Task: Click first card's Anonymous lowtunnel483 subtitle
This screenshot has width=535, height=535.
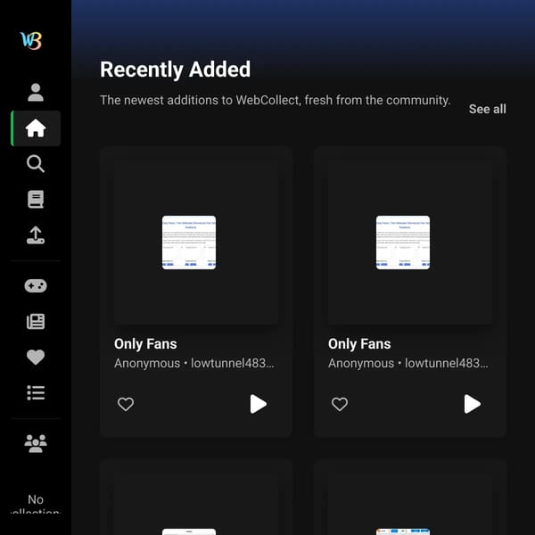Action: 193,364
